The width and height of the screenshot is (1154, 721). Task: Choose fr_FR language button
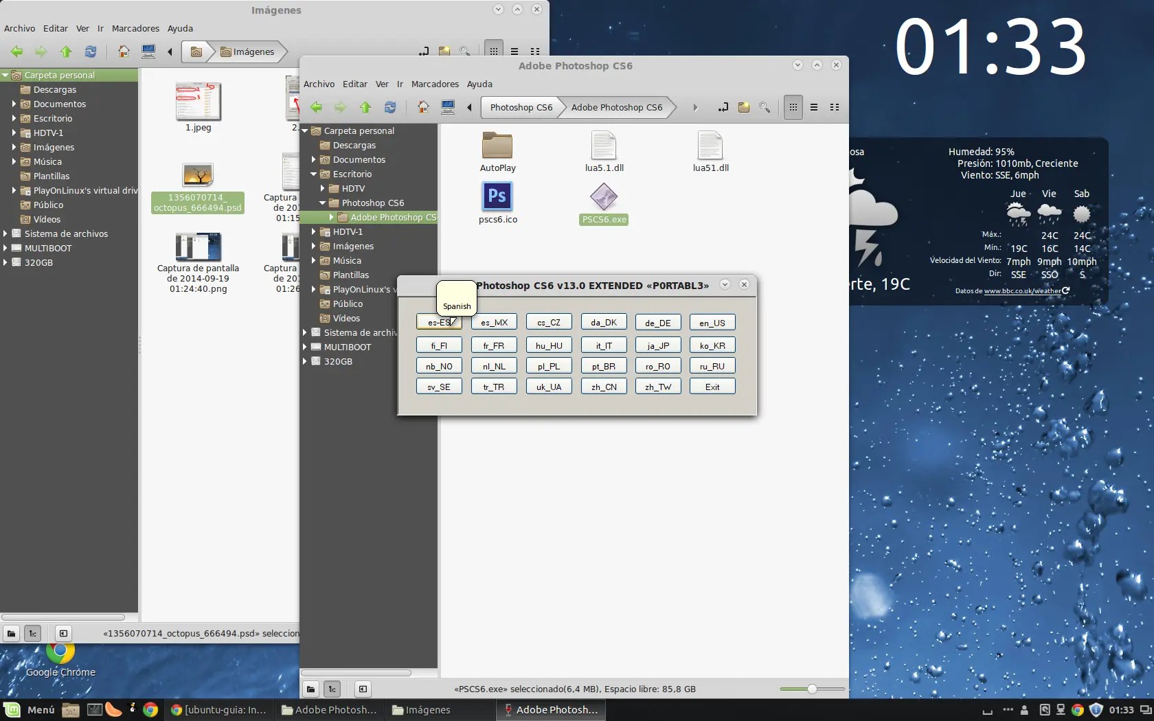click(x=494, y=345)
